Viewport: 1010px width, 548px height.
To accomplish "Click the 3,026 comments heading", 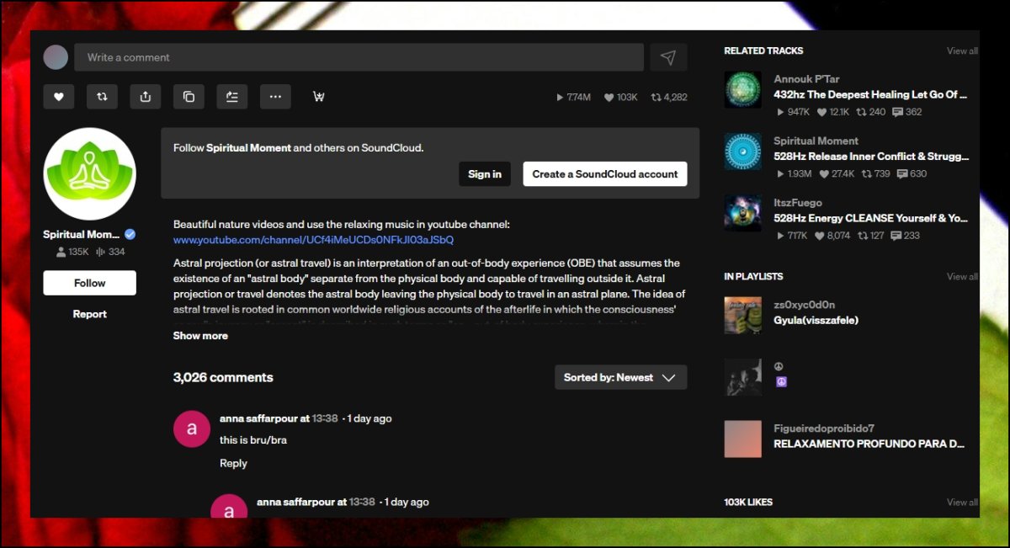I will [223, 377].
